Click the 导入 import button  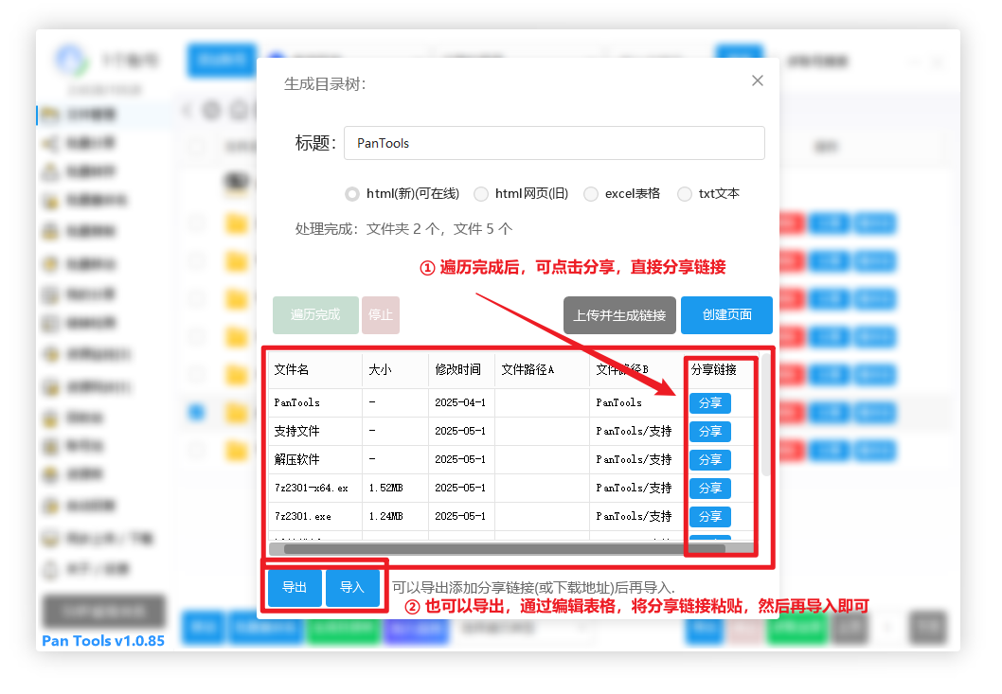[x=352, y=588]
